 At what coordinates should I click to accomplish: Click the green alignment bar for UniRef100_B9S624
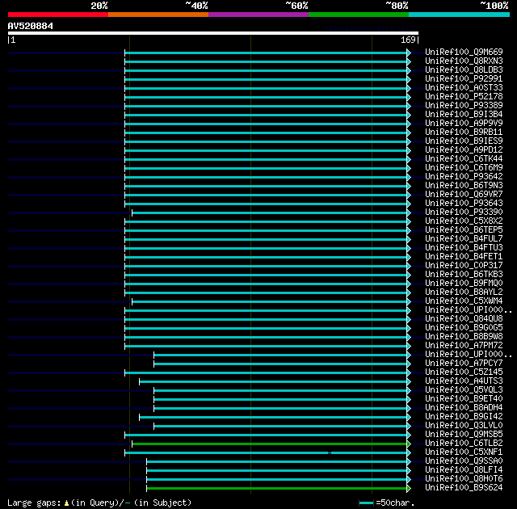pos(277,489)
